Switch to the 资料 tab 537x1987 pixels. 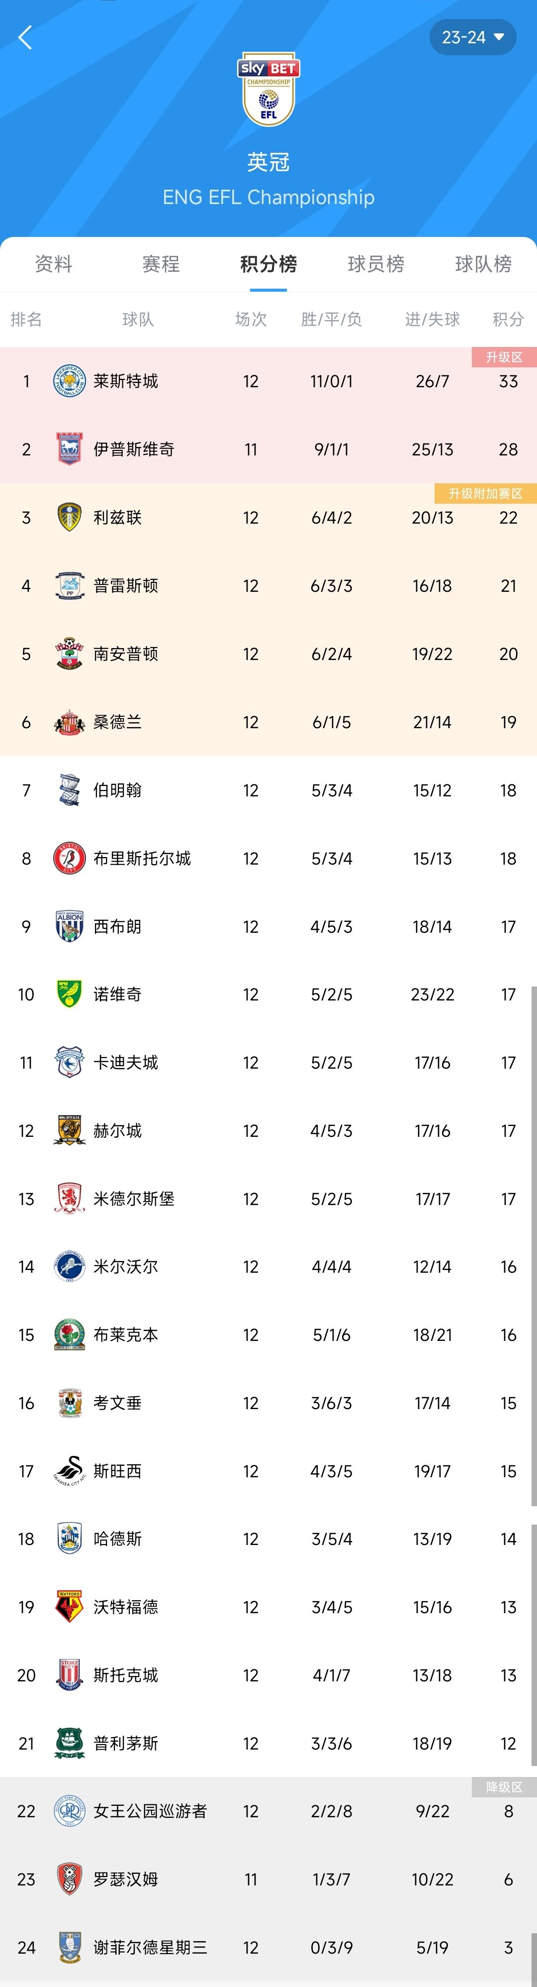click(x=54, y=264)
